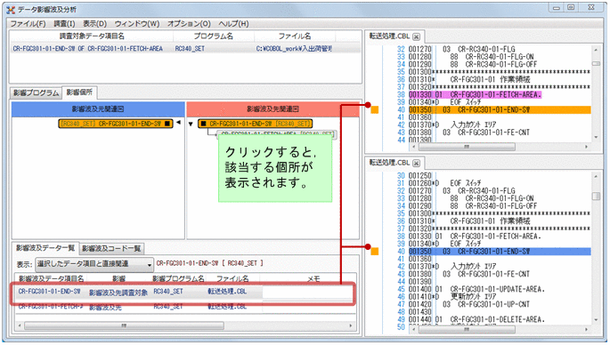This screenshot has width=610, height=345.
Task: Open the ウィンドウ(W) menu
Action: tap(137, 24)
